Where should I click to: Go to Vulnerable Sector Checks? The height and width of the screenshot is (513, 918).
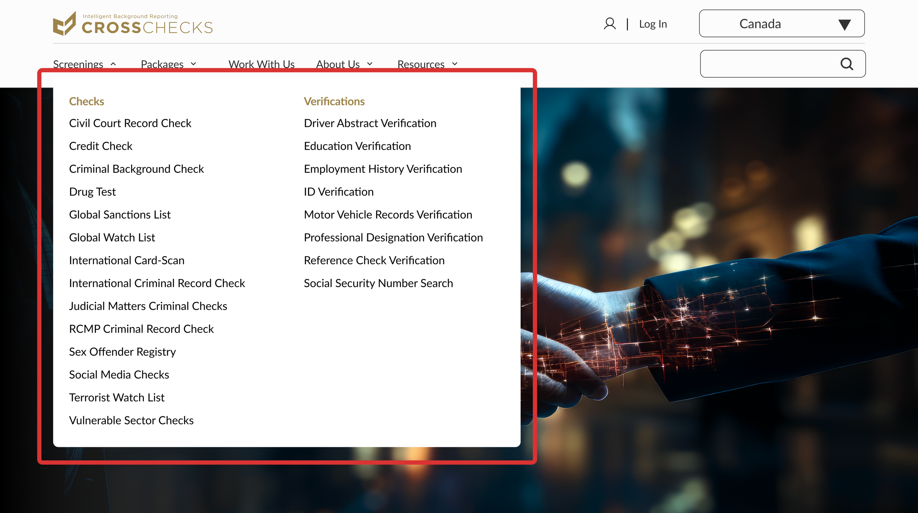(x=131, y=420)
